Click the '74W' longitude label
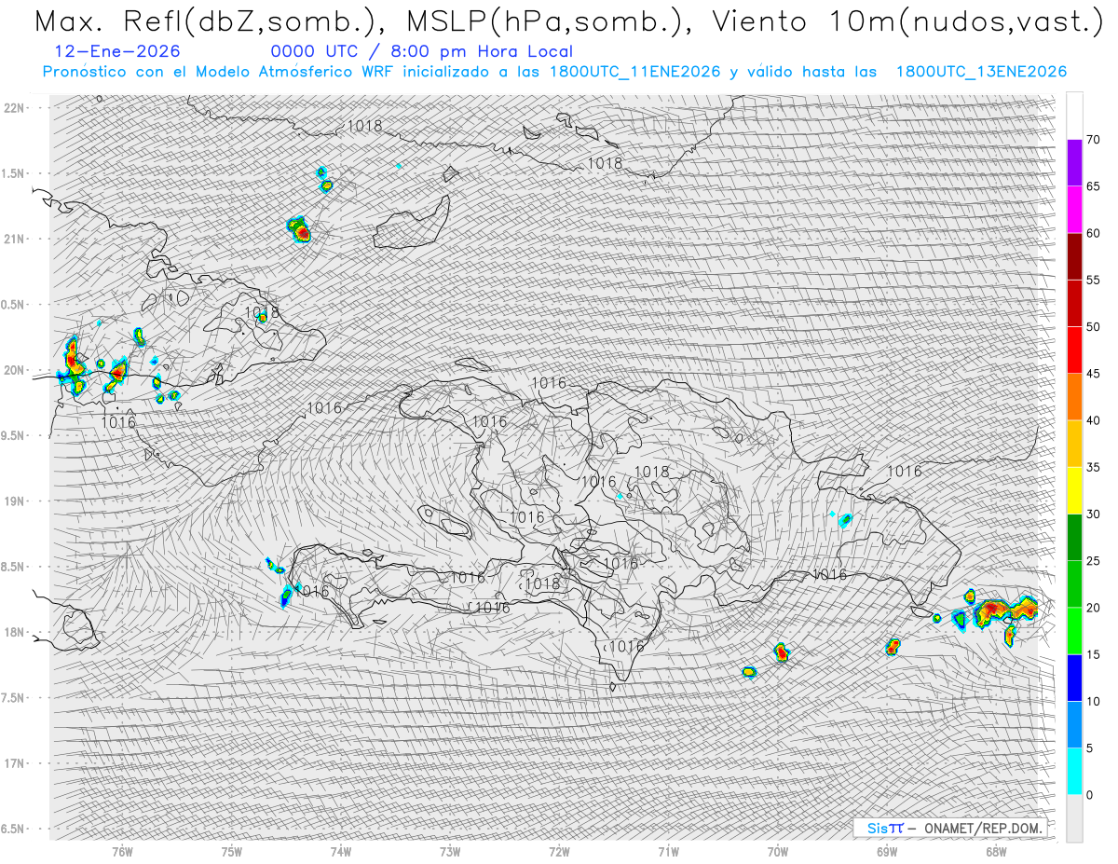This screenshot has height=864, width=1118. (x=341, y=851)
